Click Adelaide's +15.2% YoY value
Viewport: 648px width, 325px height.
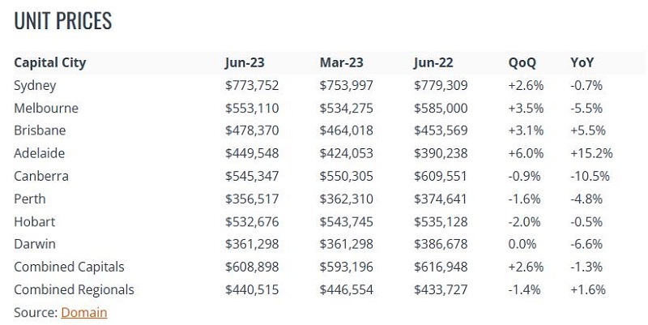591,153
